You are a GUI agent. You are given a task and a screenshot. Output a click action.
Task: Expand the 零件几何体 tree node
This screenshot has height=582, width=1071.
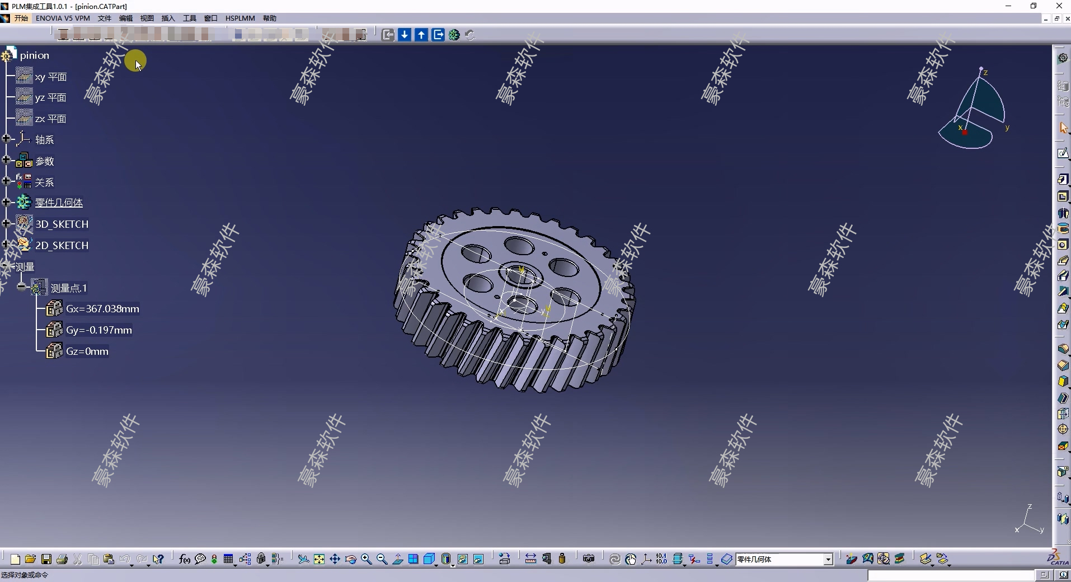(x=6, y=201)
